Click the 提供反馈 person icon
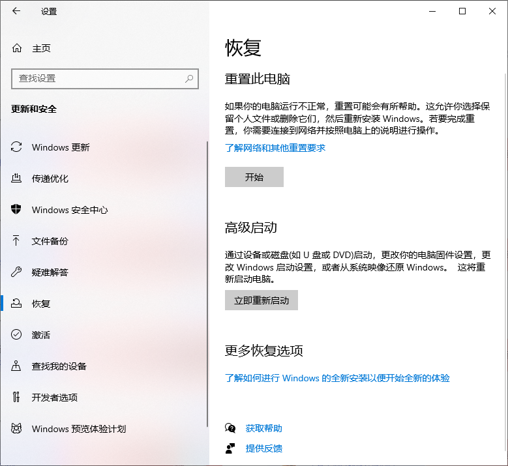 pyautogui.click(x=230, y=448)
